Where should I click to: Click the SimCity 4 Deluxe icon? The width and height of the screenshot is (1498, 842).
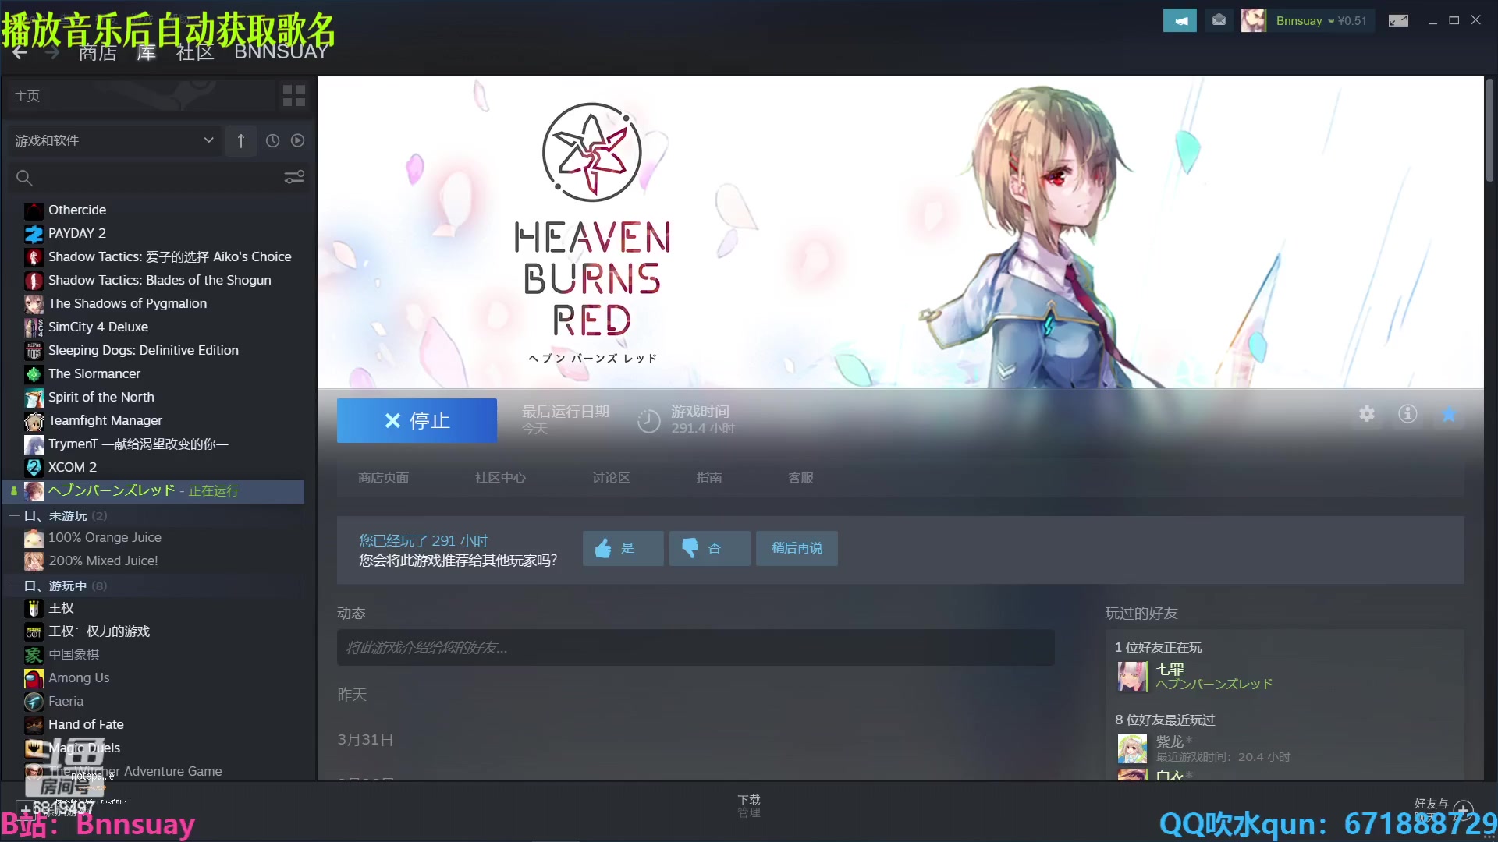point(34,327)
